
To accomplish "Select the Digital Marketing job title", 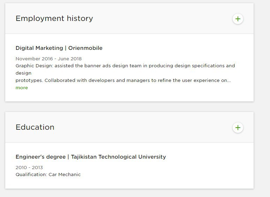I will tap(39, 48).
